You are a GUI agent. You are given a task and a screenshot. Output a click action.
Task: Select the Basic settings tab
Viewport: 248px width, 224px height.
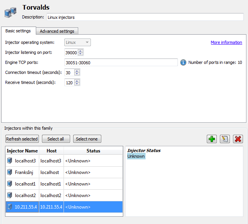(x=18, y=31)
